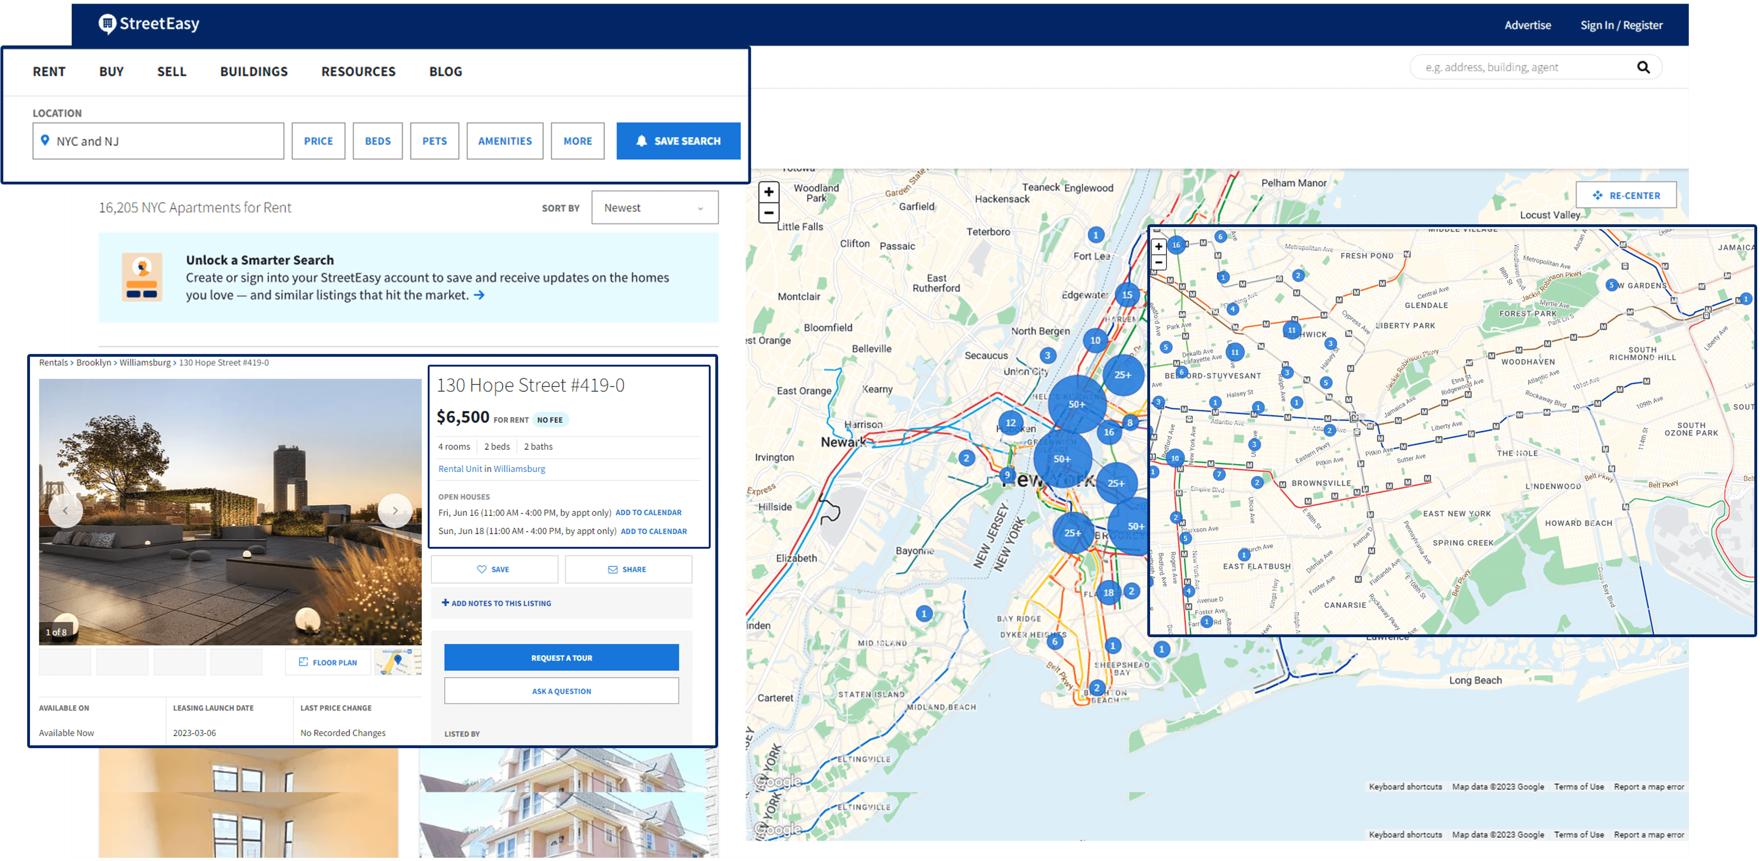Click the Floor Plan button
The image size is (1760, 861).
point(328,662)
